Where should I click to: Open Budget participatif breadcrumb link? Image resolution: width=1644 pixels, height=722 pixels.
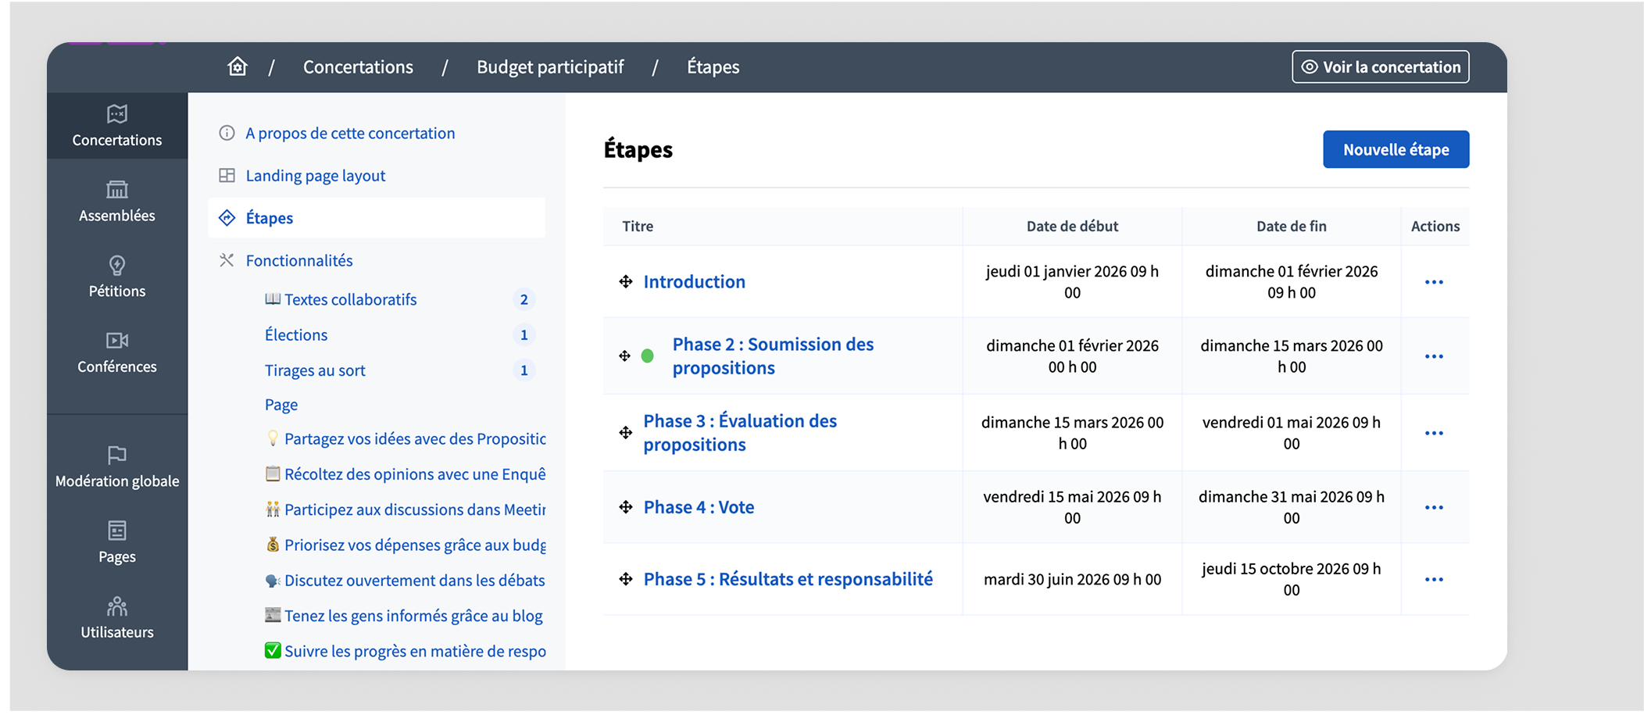[x=550, y=66]
